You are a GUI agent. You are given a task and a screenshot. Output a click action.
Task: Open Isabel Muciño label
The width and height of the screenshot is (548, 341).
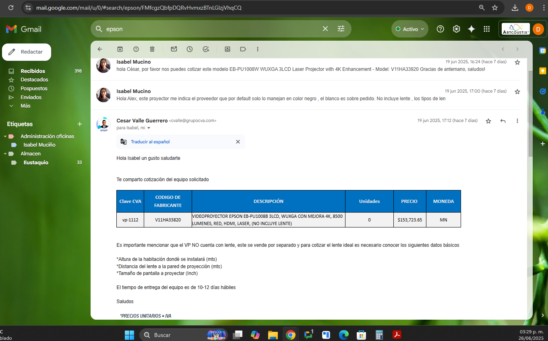pyautogui.click(x=39, y=145)
